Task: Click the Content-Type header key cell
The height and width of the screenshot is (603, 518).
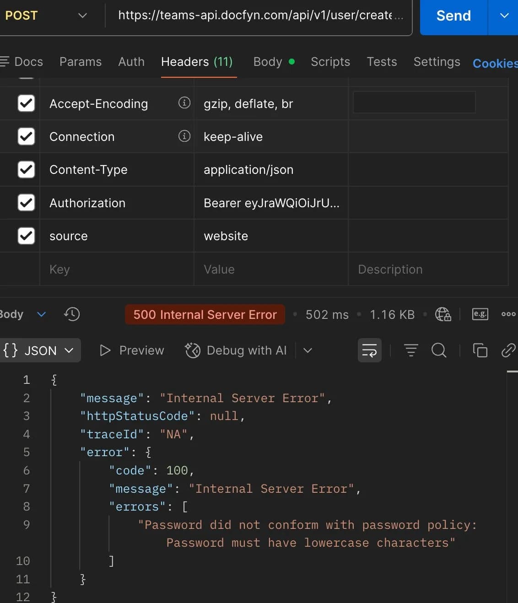Action: point(117,170)
